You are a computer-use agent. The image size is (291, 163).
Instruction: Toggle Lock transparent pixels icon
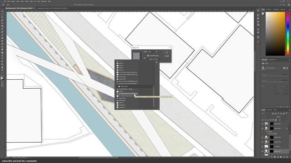tap(266, 120)
